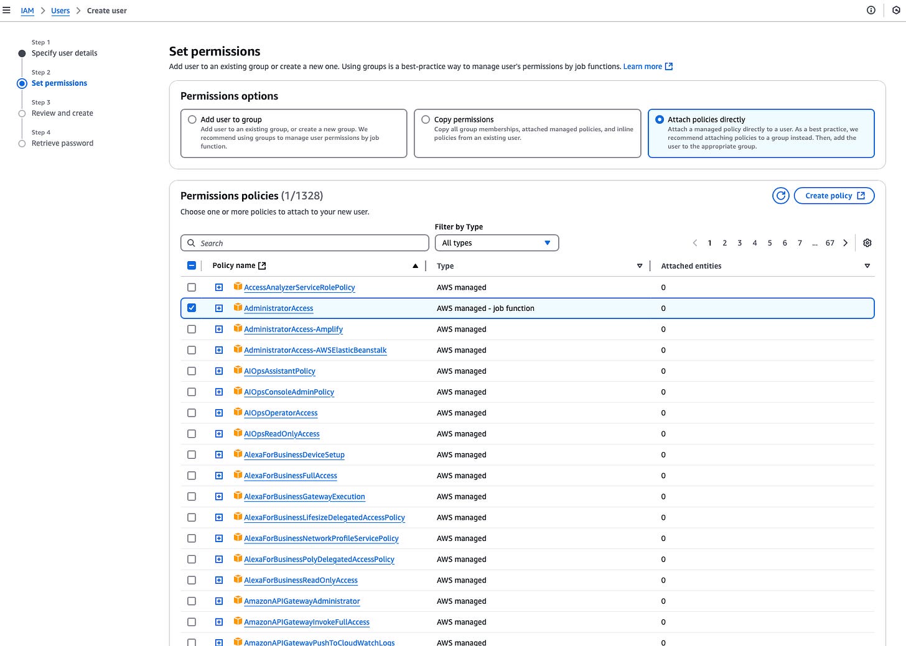Refresh the permissions policies list
Screen dimensions: 906x646
[x=781, y=196]
